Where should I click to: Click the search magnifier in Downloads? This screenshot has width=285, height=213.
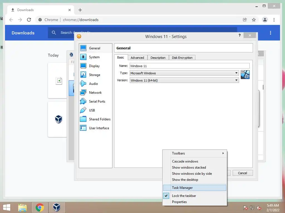tap(54, 33)
